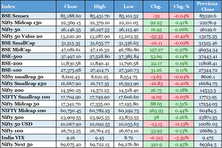Click the 85,188.60 close value cell
Screen dimensions: 222x148
73,16
